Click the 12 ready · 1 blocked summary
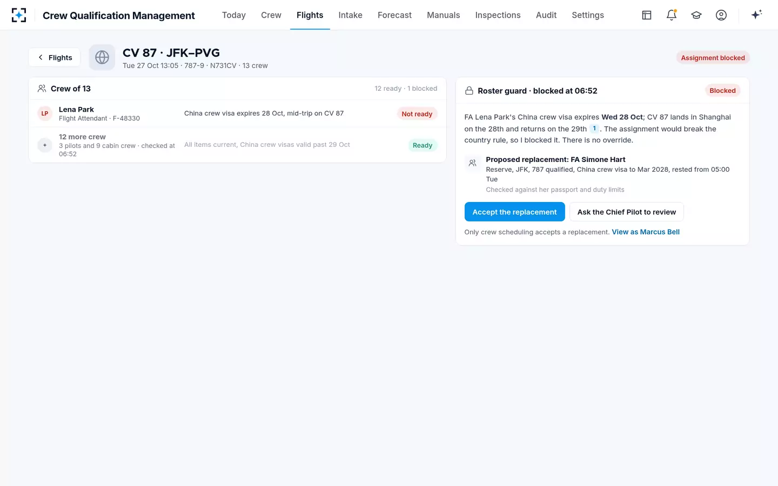Image resolution: width=778 pixels, height=486 pixels. (406, 89)
